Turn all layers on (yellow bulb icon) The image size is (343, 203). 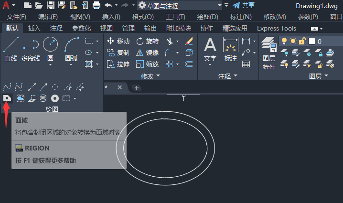click(284, 64)
